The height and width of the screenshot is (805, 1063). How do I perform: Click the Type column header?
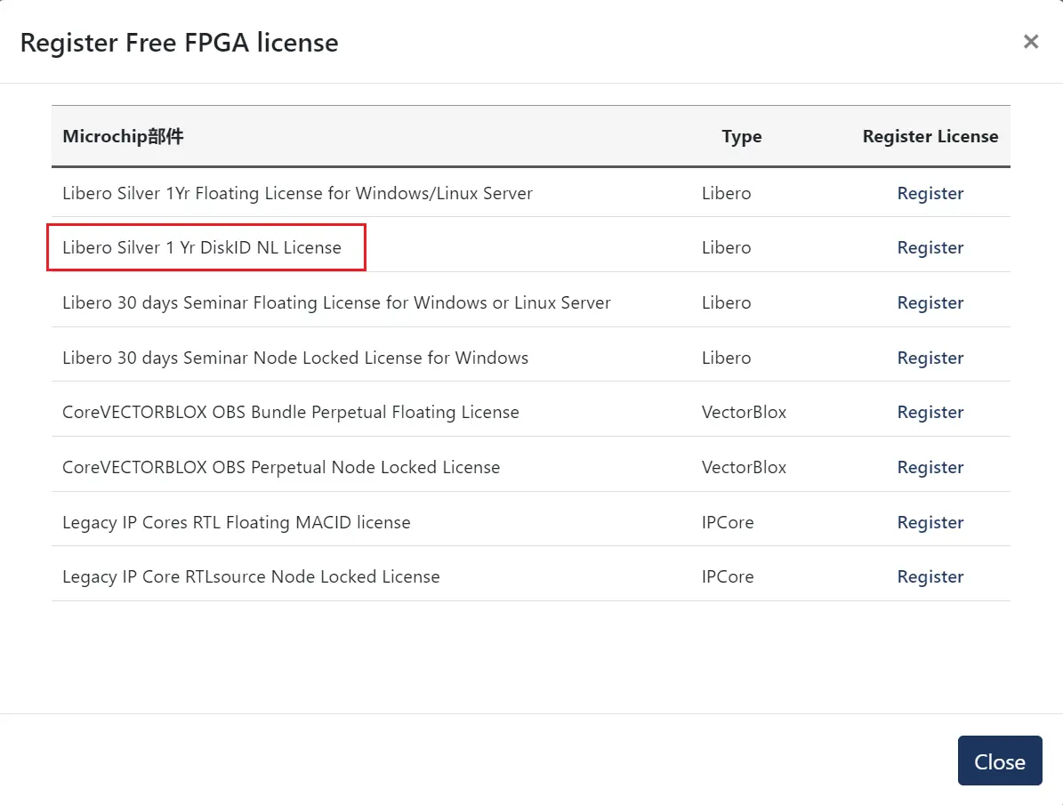pyautogui.click(x=741, y=136)
